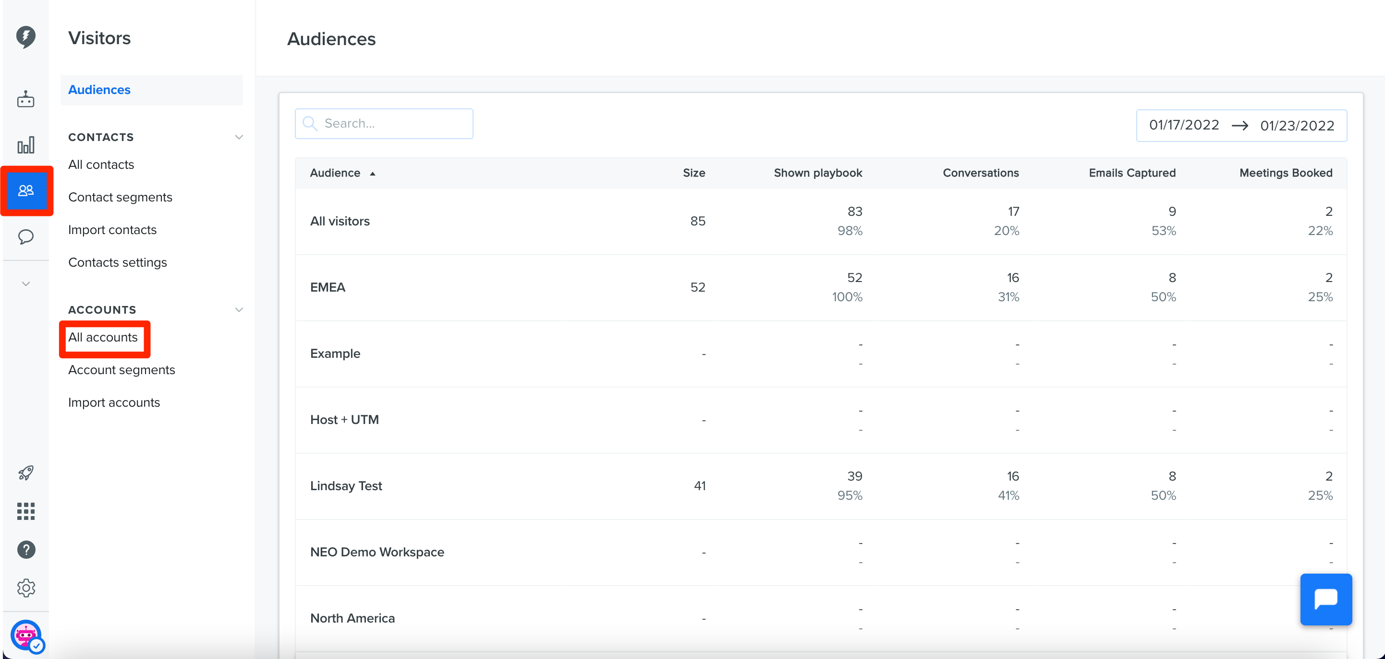Screen dimensions: 1385x659
Task: Go to Contacts settings
Action: click(x=118, y=263)
